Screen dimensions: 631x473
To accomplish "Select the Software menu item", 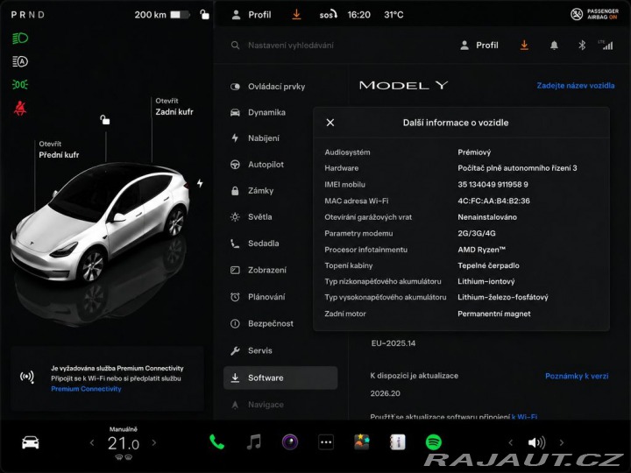I will click(x=280, y=378).
